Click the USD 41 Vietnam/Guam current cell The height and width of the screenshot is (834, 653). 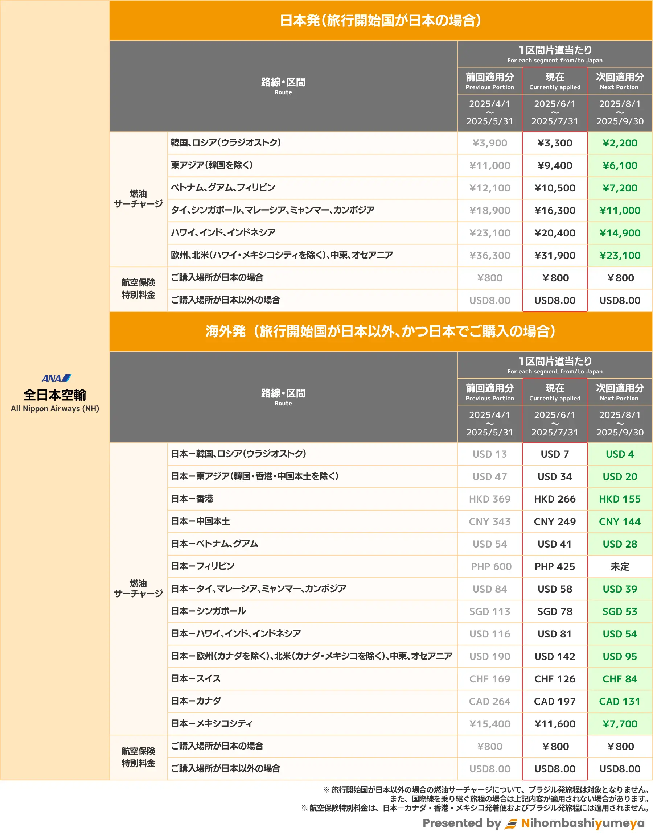tap(555, 544)
